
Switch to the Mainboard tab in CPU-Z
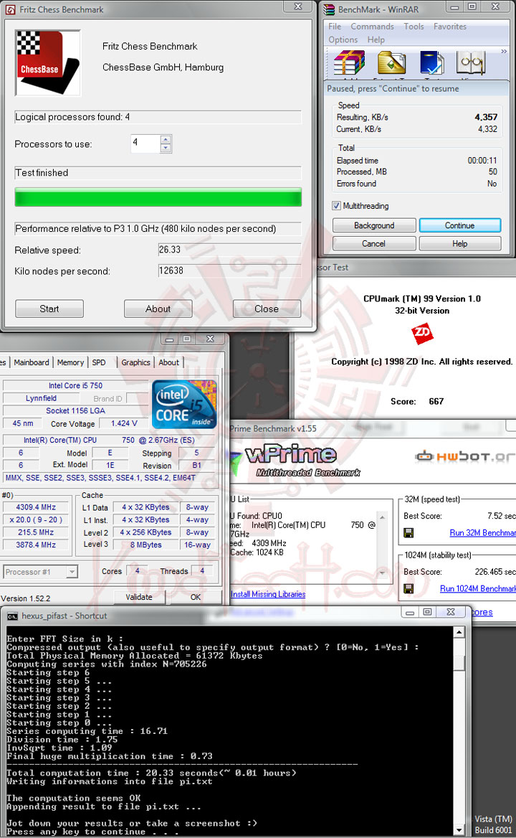coord(32,362)
